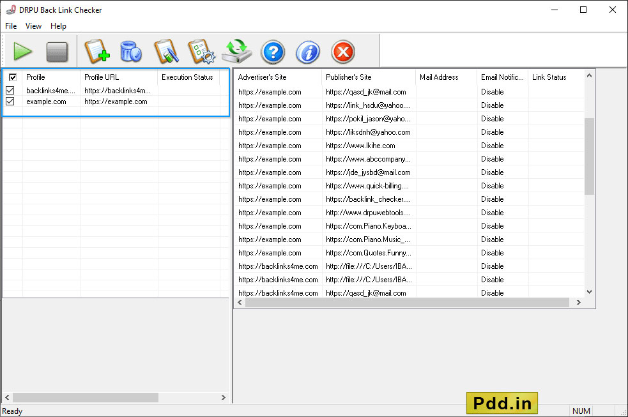Screen dimensions: 628x417
Task: Select publisher https://com.Quotes.Funny... row
Action: tap(369, 253)
